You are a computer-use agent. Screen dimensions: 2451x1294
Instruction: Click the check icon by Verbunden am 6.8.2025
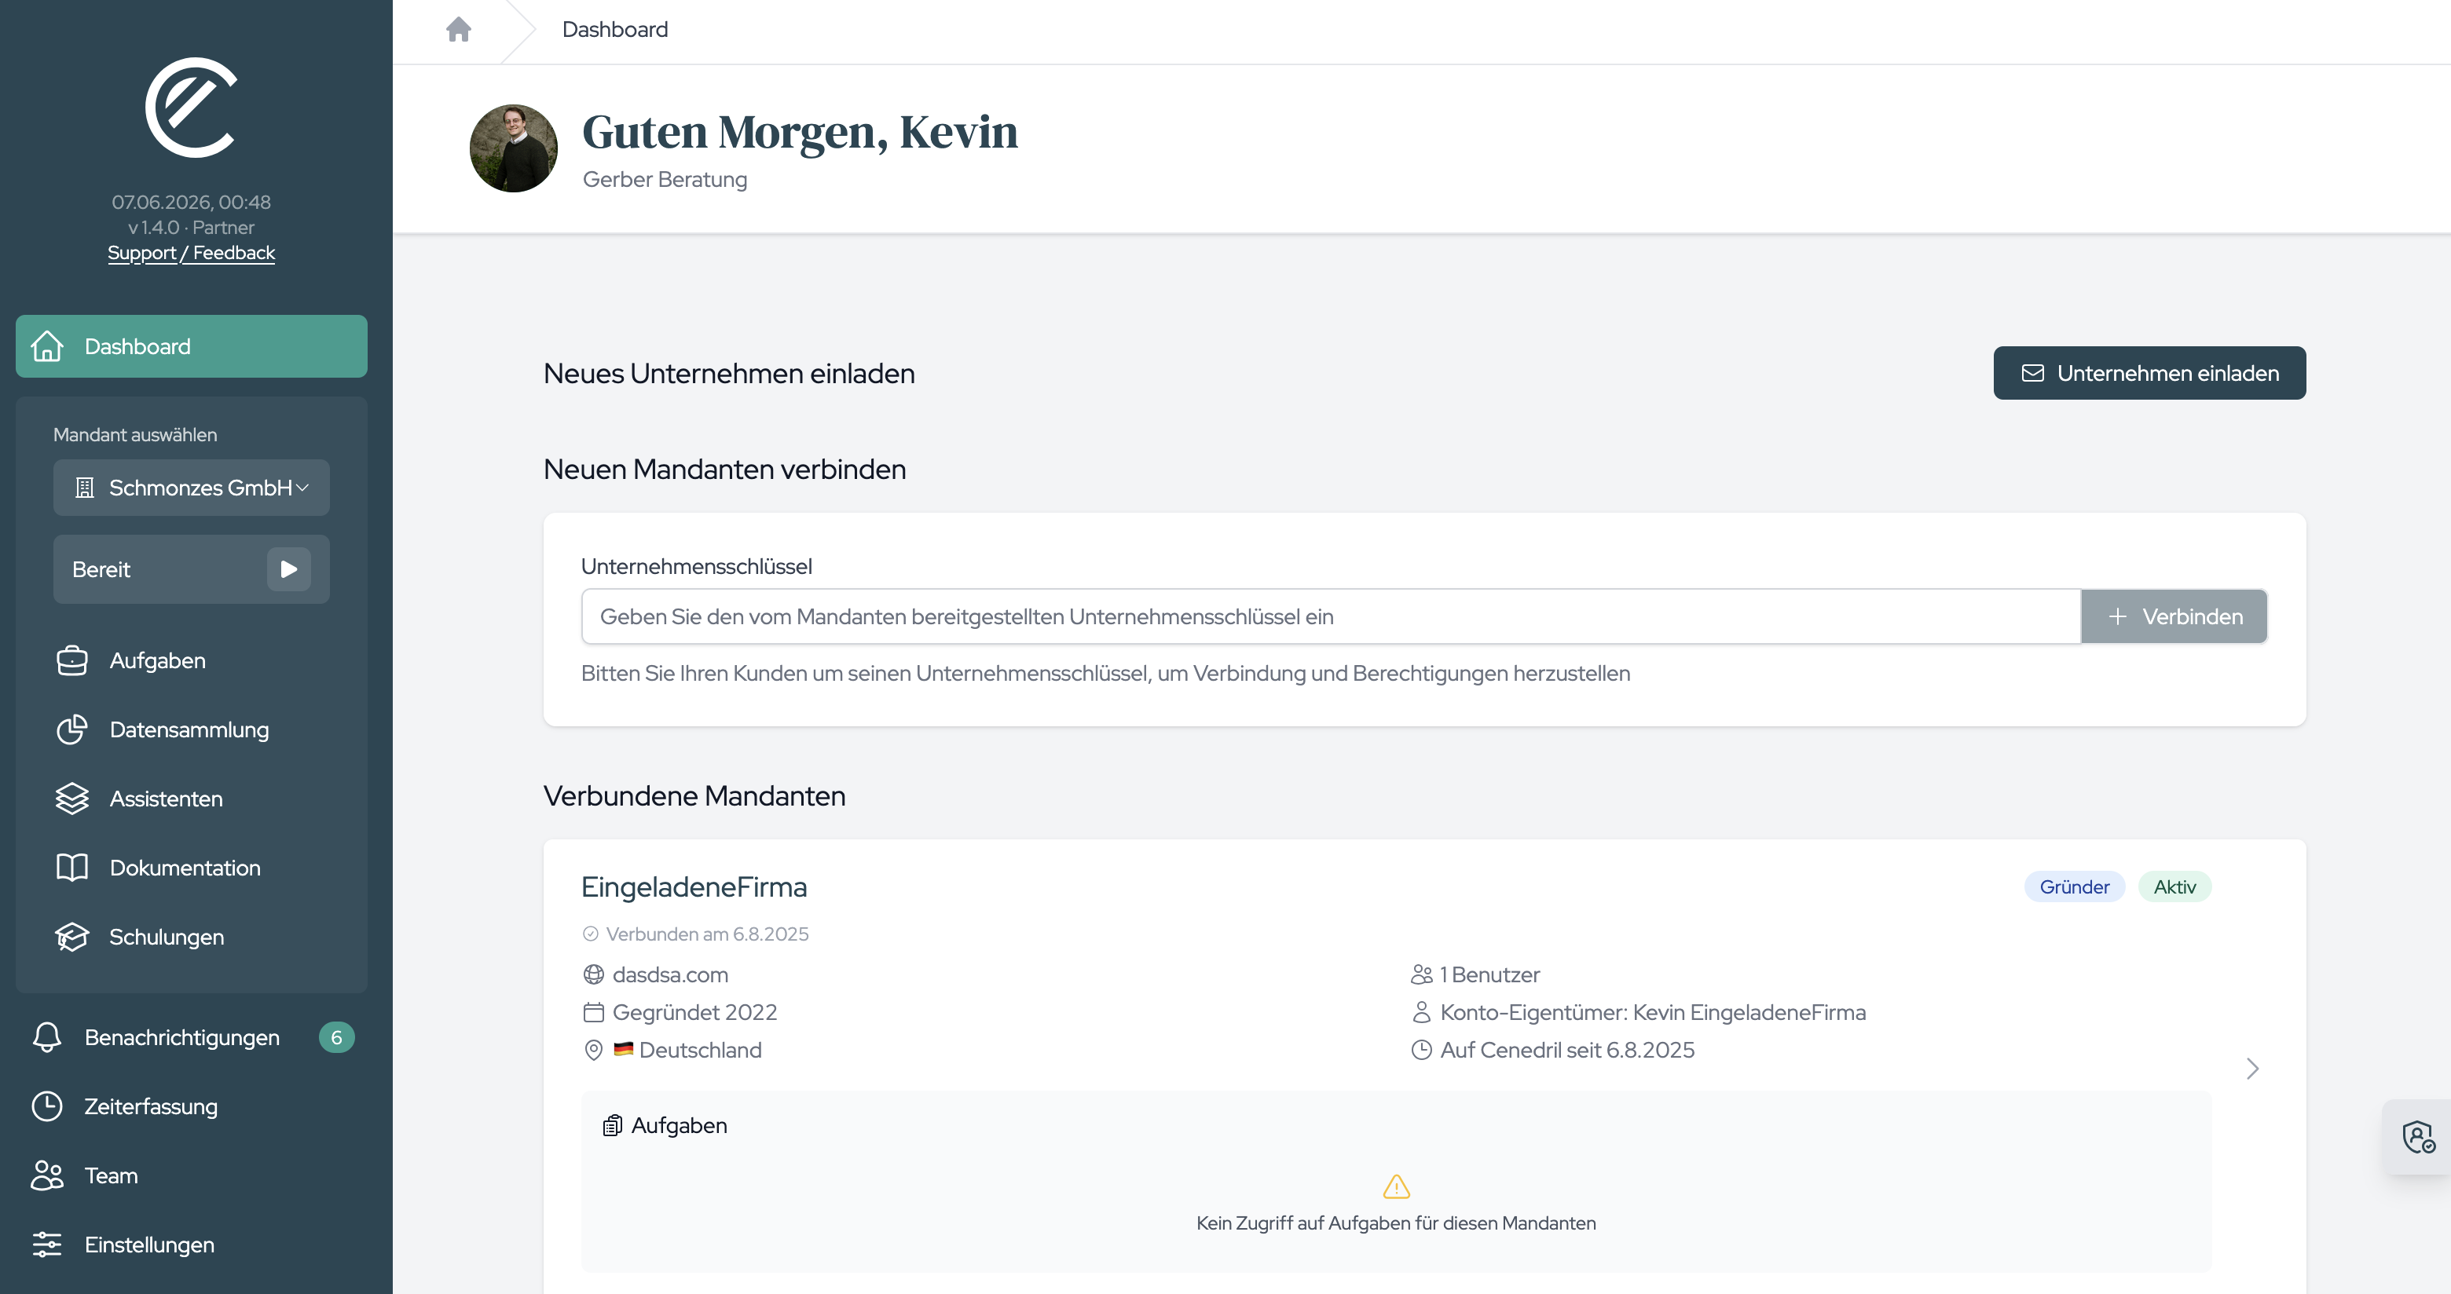point(591,934)
